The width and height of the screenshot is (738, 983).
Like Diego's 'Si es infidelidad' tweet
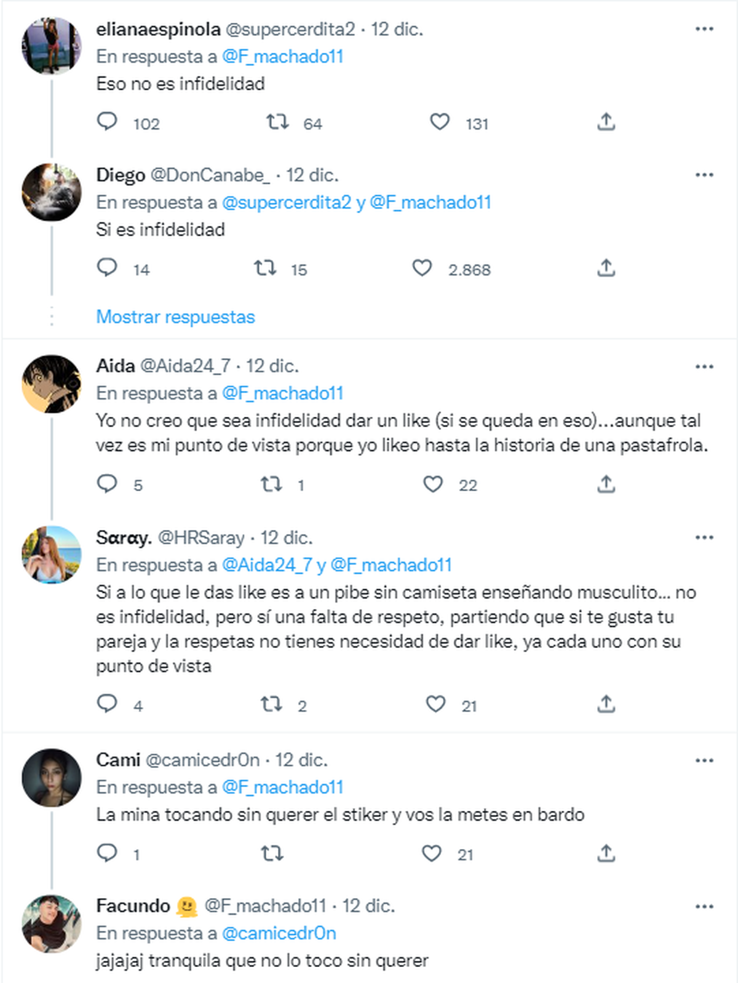click(422, 268)
